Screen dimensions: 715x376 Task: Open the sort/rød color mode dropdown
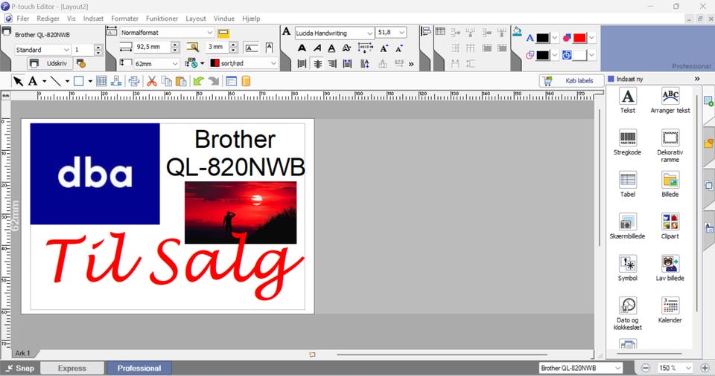coord(273,63)
